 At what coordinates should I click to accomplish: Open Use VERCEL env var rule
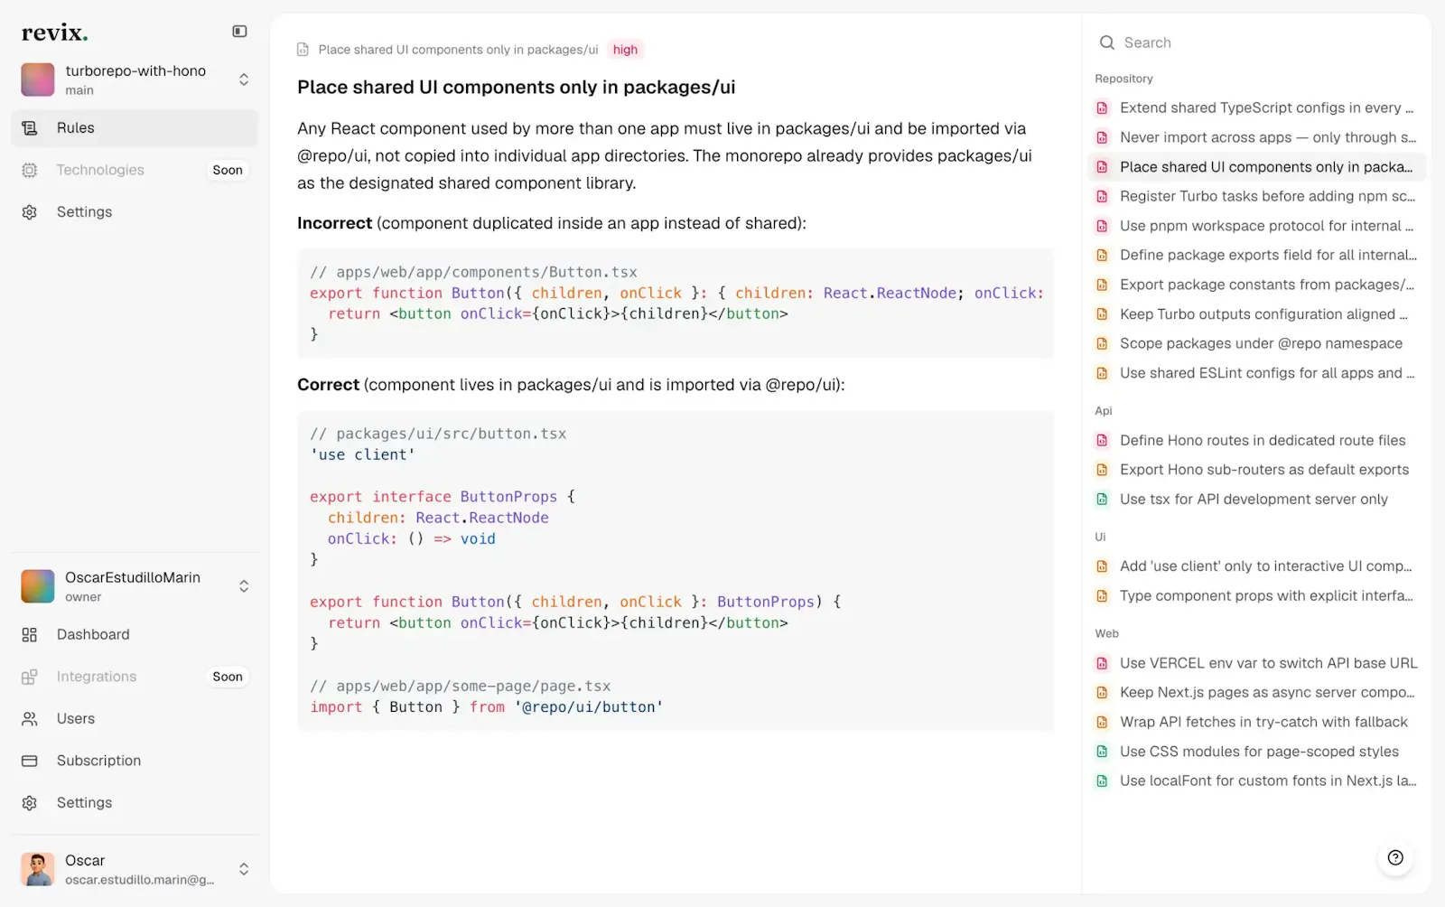point(1256,663)
